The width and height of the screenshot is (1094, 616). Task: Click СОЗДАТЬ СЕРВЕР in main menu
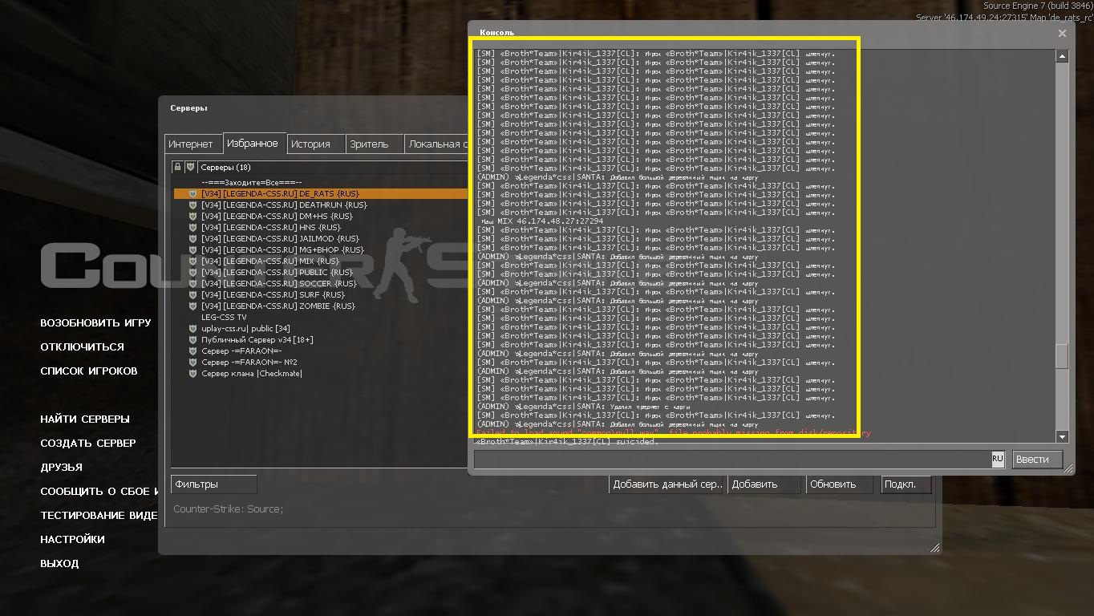click(x=88, y=443)
